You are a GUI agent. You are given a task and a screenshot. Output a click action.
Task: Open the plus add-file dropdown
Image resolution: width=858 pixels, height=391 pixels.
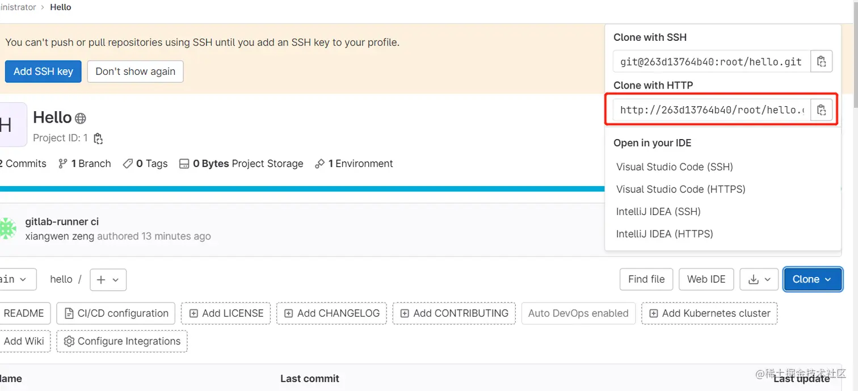(x=108, y=280)
